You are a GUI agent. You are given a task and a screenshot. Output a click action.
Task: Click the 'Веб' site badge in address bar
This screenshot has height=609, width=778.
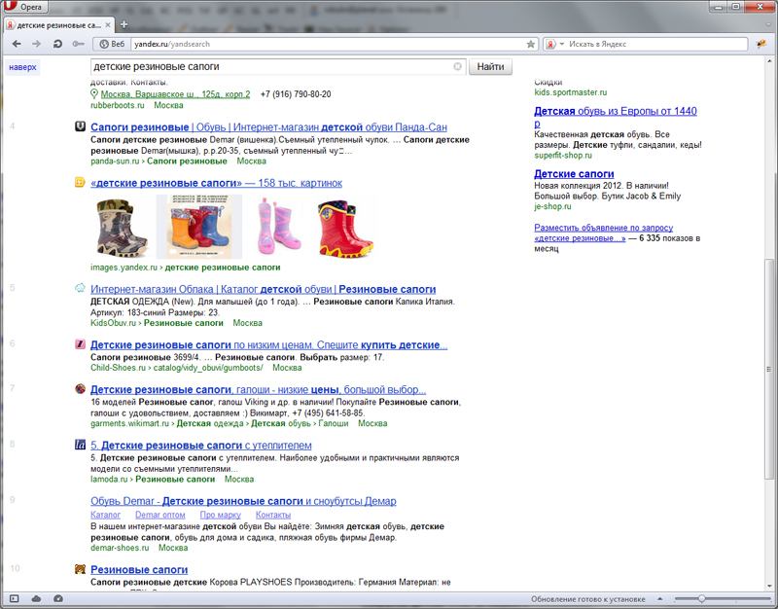click(x=112, y=44)
